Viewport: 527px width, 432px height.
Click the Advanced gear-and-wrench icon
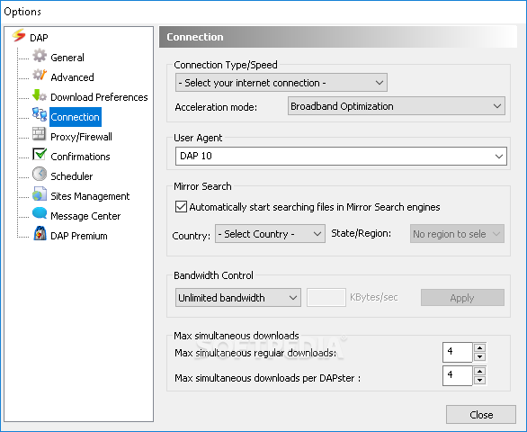tap(40, 76)
